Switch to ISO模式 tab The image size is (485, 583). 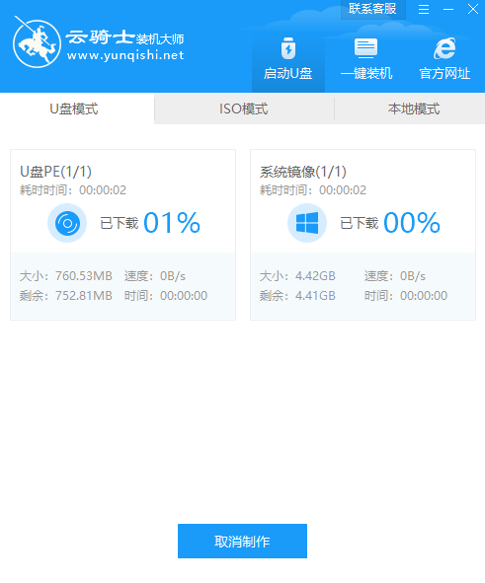tap(244, 109)
